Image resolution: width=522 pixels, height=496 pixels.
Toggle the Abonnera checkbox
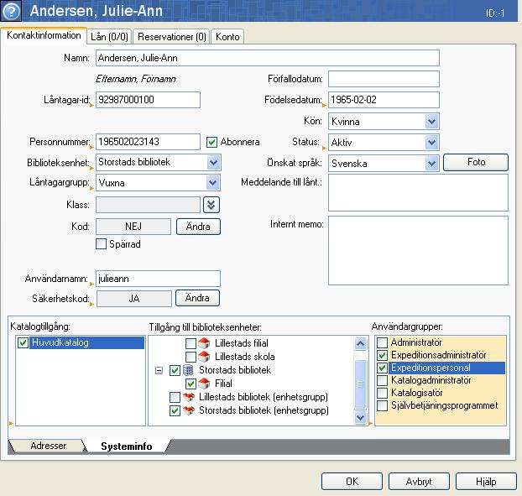(211, 142)
